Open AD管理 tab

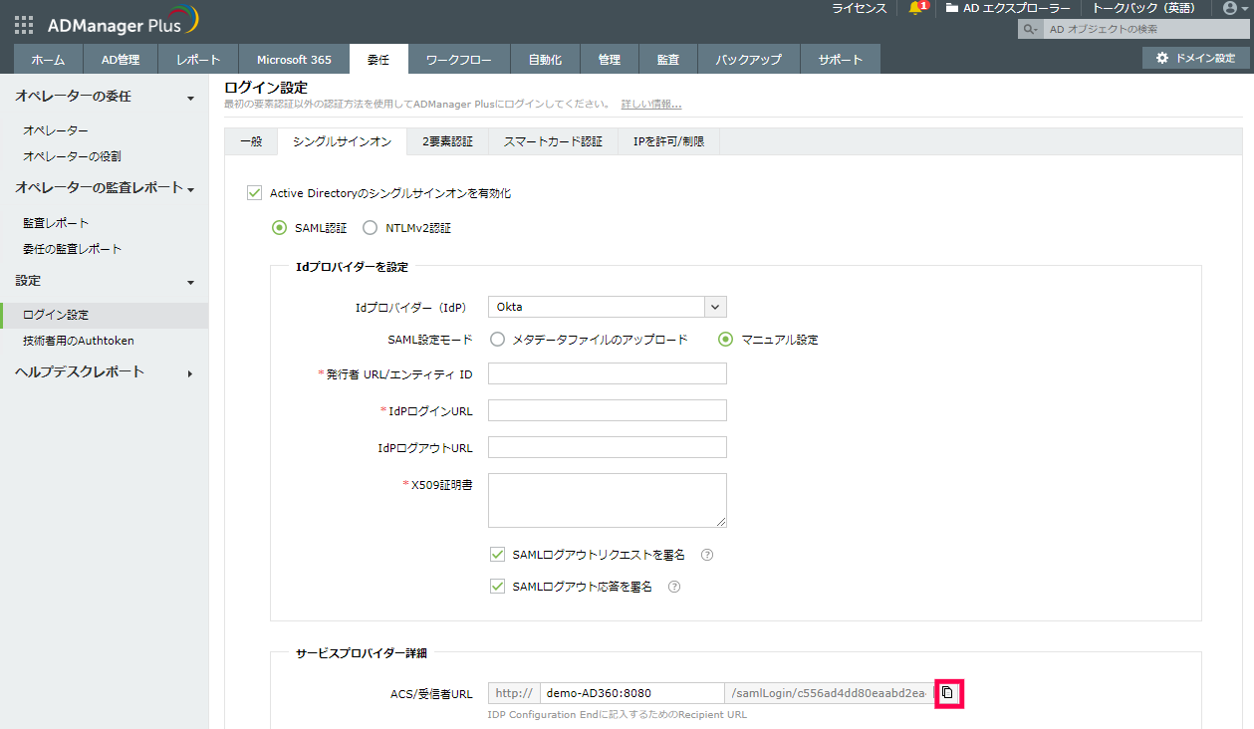click(121, 60)
